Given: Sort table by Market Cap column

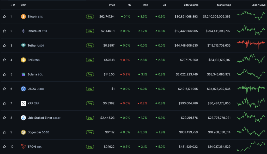Looking at the screenshot, I should [x=224, y=5].
